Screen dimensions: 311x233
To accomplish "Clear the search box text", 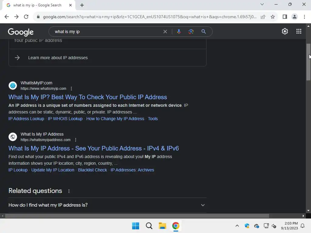I will click(x=165, y=32).
